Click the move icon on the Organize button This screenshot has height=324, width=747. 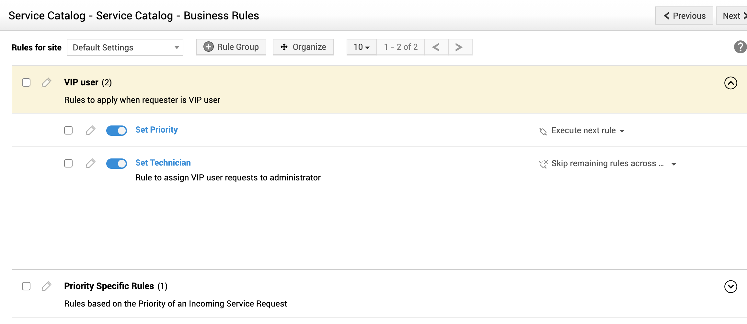tap(284, 47)
